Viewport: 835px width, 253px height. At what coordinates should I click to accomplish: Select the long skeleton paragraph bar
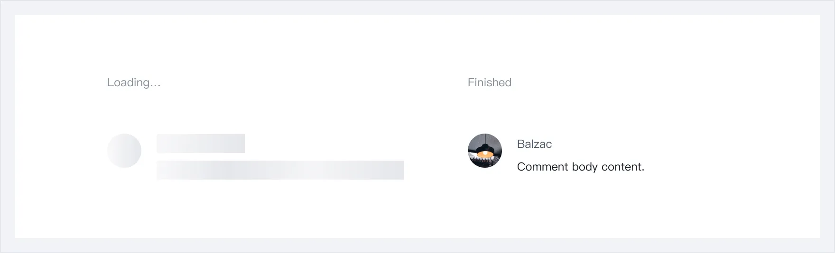tap(280, 170)
